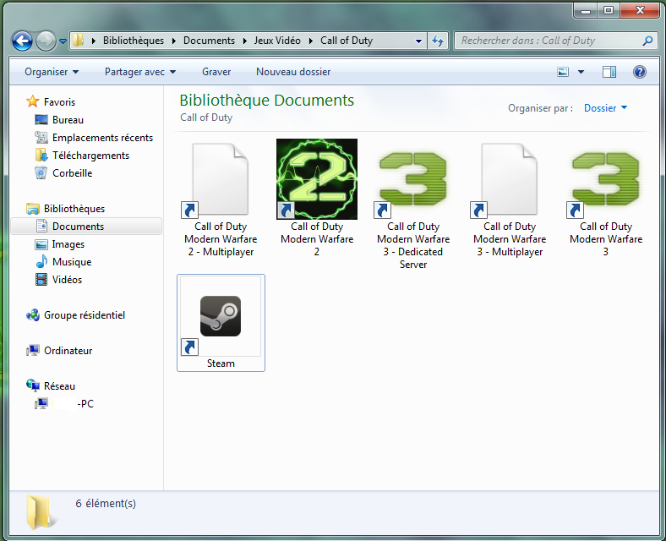Open Bureau in the navigation pane
This screenshot has height=541, width=666.
(x=68, y=120)
